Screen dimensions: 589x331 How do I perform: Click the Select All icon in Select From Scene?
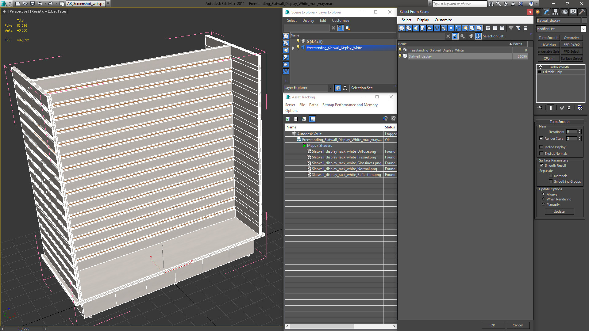(x=488, y=28)
